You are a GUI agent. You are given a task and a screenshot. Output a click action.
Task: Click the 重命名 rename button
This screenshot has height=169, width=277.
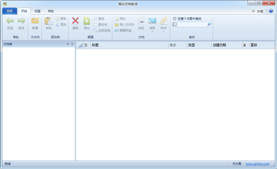click(100, 24)
